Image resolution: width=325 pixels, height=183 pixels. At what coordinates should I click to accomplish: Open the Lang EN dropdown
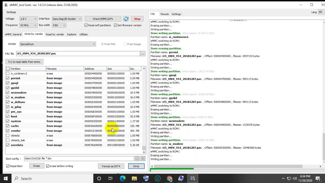(321, 12)
